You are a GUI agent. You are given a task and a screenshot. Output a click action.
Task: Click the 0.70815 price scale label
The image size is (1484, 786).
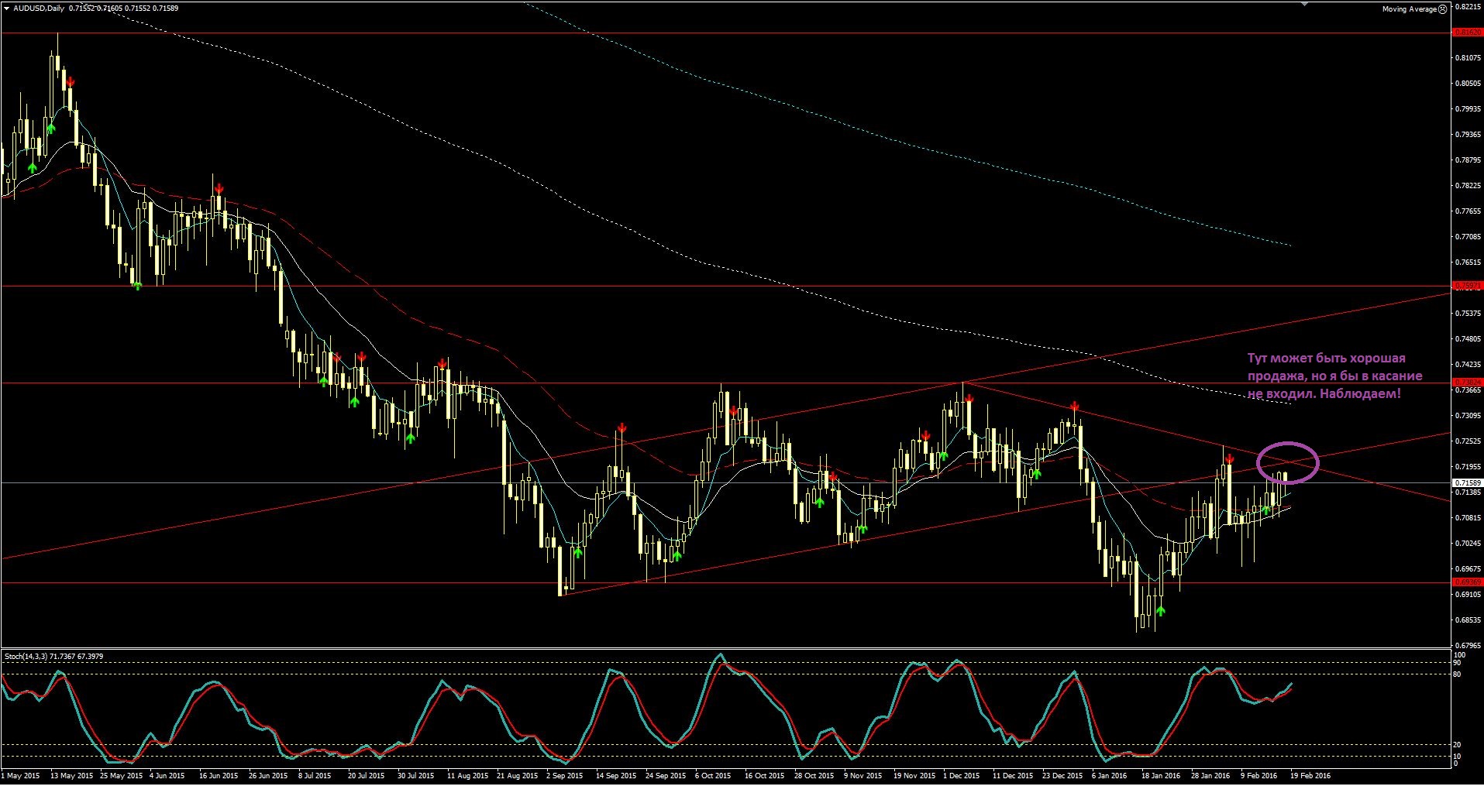(1469, 518)
